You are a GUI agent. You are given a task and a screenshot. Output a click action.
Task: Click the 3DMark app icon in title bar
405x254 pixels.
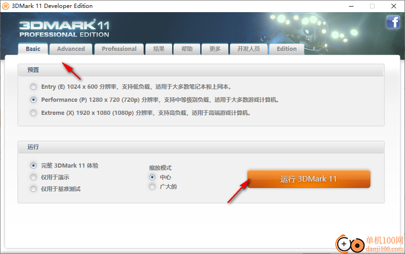point(6,6)
